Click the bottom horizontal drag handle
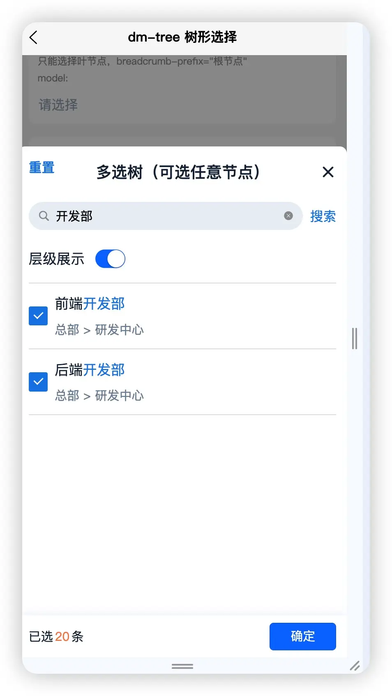 [182, 666]
